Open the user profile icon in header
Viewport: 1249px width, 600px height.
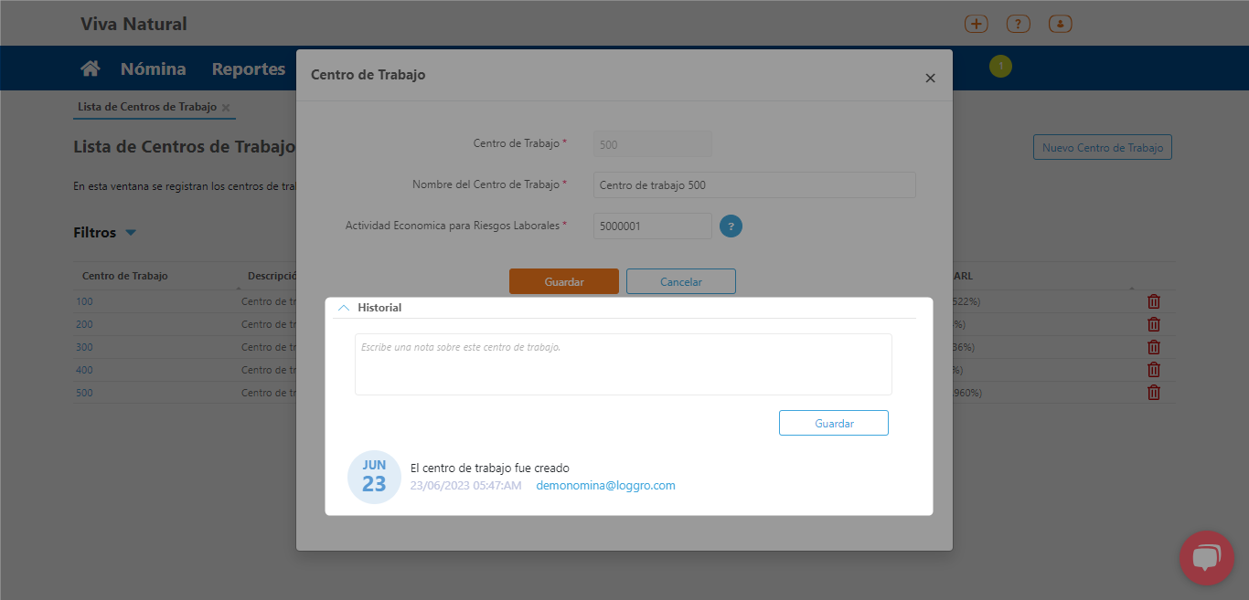(1061, 24)
